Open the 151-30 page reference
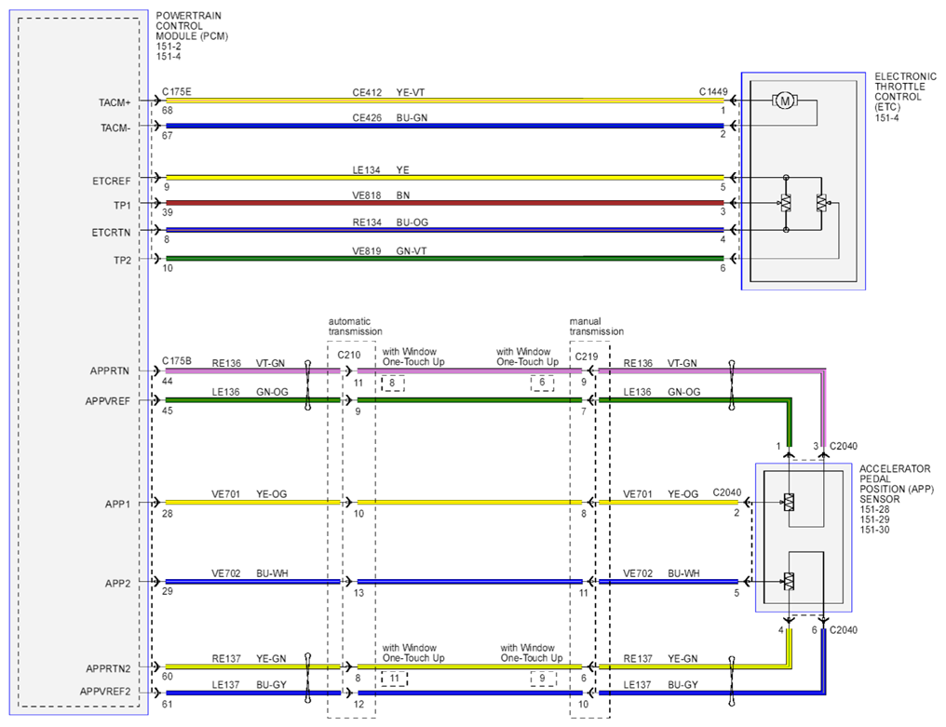 pos(874,530)
